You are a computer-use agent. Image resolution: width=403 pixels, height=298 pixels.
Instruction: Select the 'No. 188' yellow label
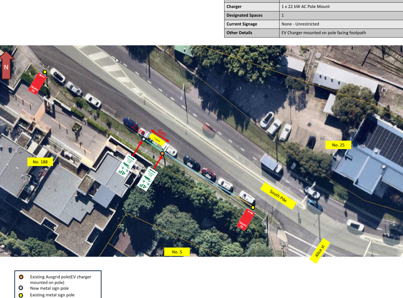pyautogui.click(x=40, y=162)
